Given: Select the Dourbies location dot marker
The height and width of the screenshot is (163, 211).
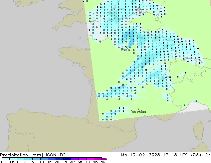Looking at the screenshot, I should coord(138,109).
